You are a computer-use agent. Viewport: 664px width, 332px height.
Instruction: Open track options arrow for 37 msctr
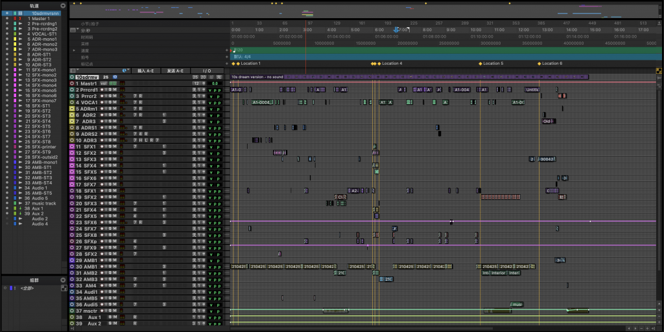coord(72,311)
